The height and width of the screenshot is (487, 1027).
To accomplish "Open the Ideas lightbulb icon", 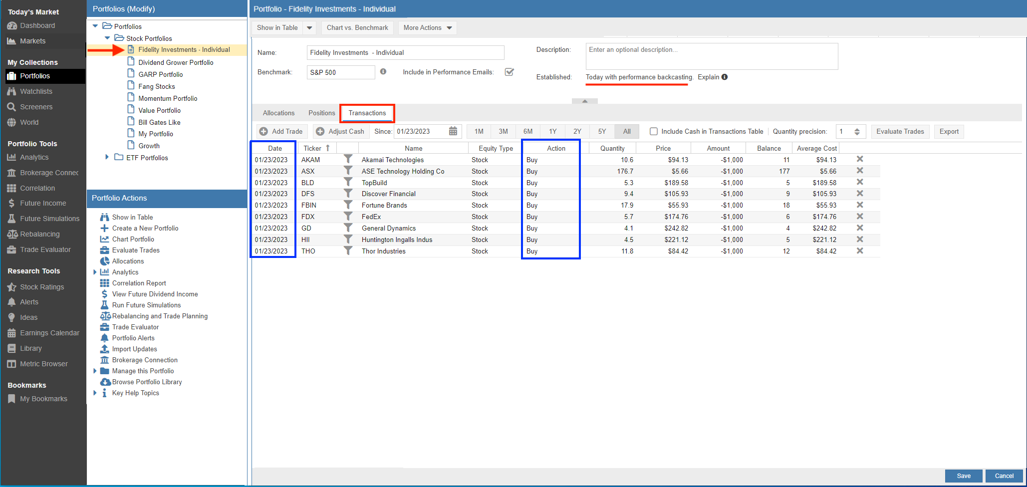I will (x=11, y=317).
